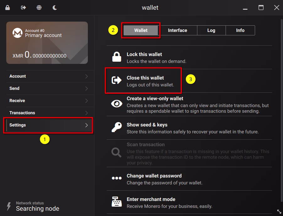Select Lock this wallet option
Image resolution: width=283 pixels, height=216 pixels.
coord(144,57)
